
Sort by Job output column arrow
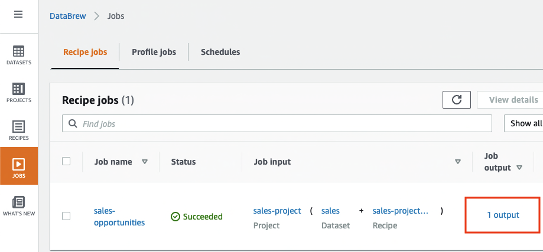coord(519,168)
